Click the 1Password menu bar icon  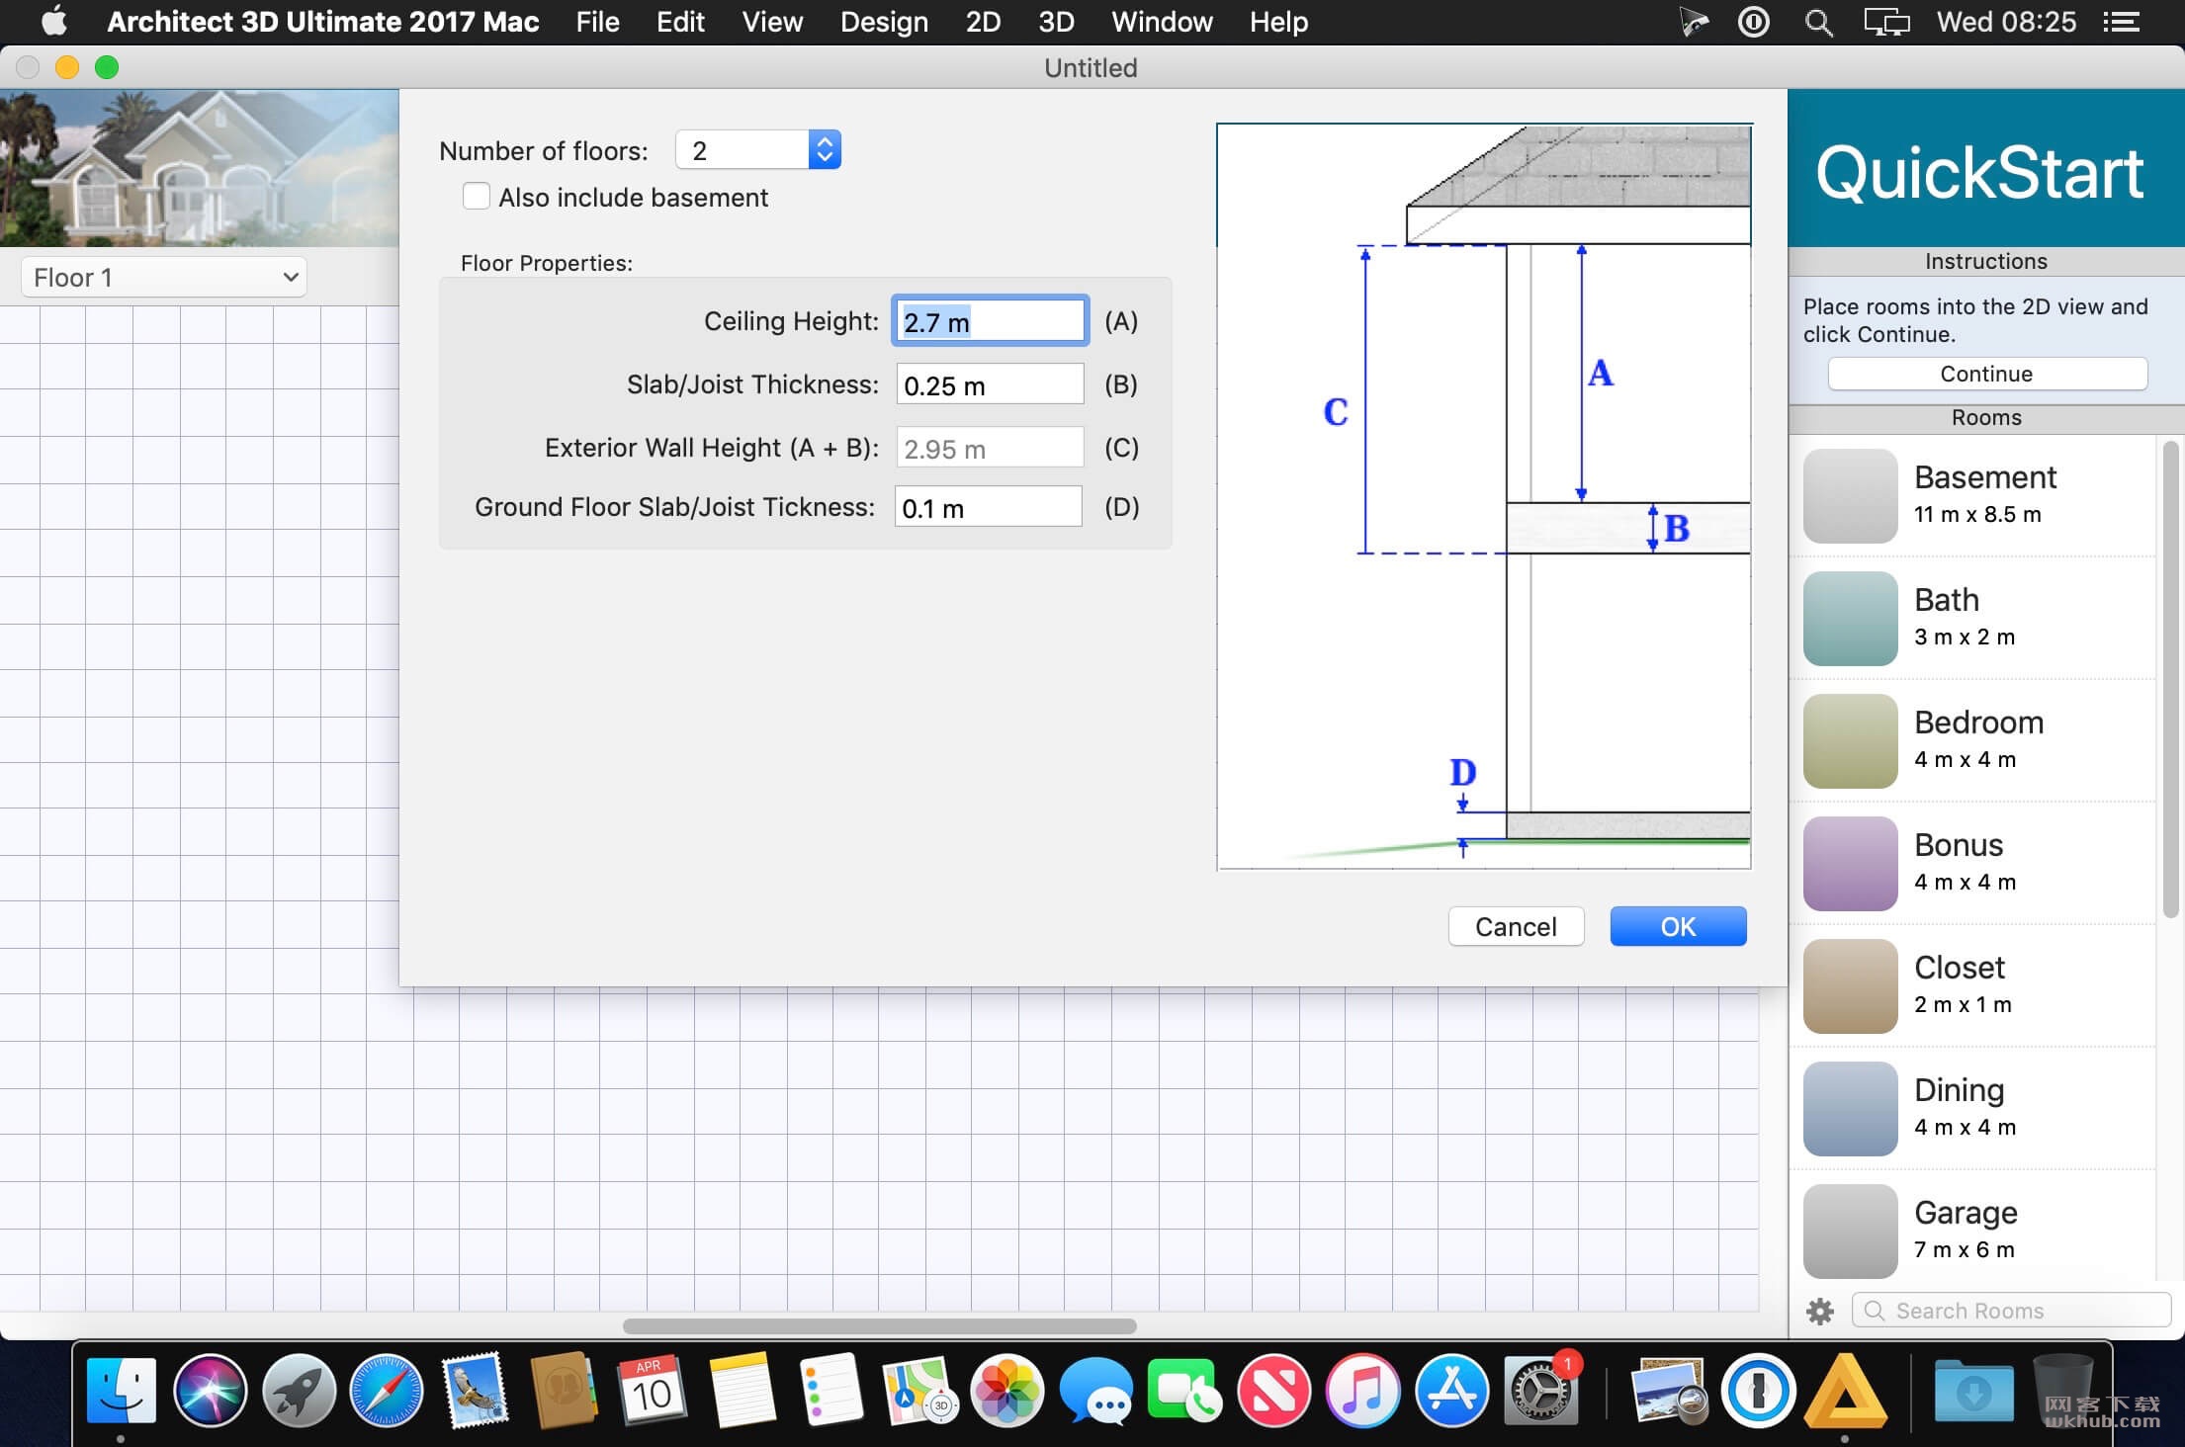1754,22
